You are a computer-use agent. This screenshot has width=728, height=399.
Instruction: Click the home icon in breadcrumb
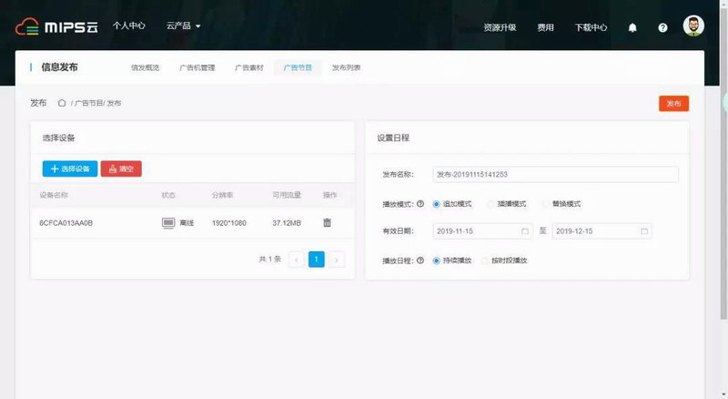[x=62, y=103]
